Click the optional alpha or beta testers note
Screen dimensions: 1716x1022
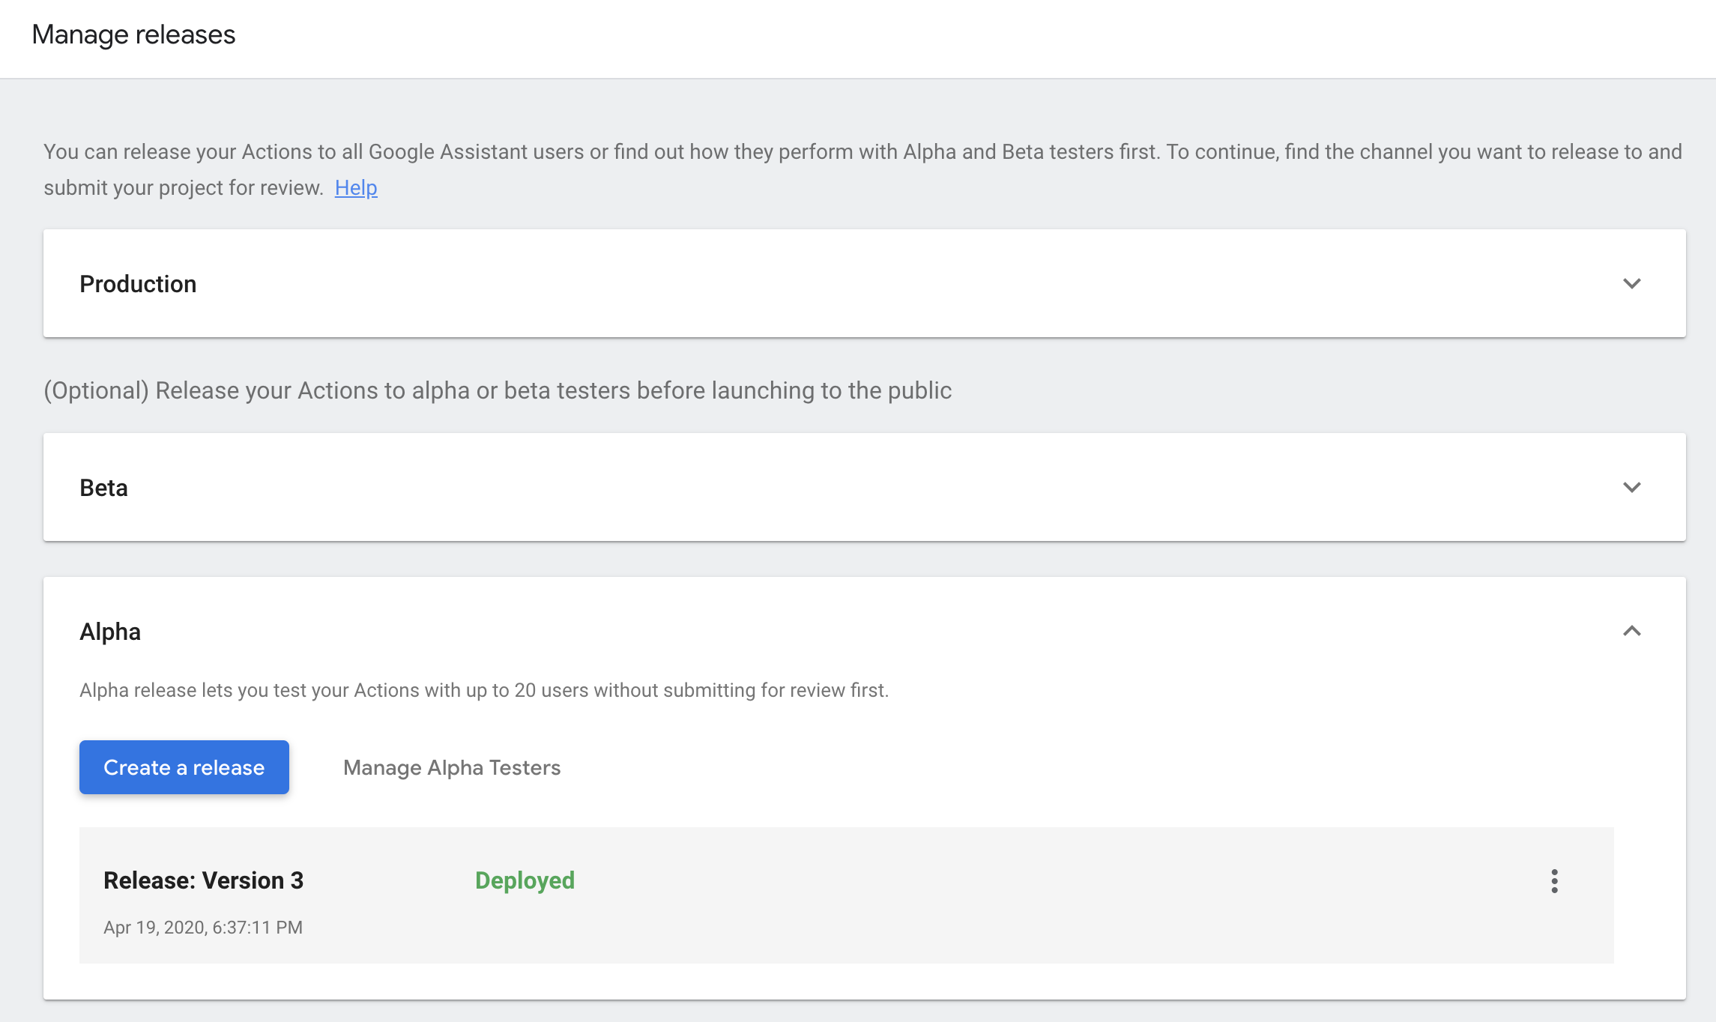(498, 390)
